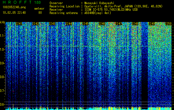Click the A504HB(yagi 4el) antenna text

[x=98, y=13]
